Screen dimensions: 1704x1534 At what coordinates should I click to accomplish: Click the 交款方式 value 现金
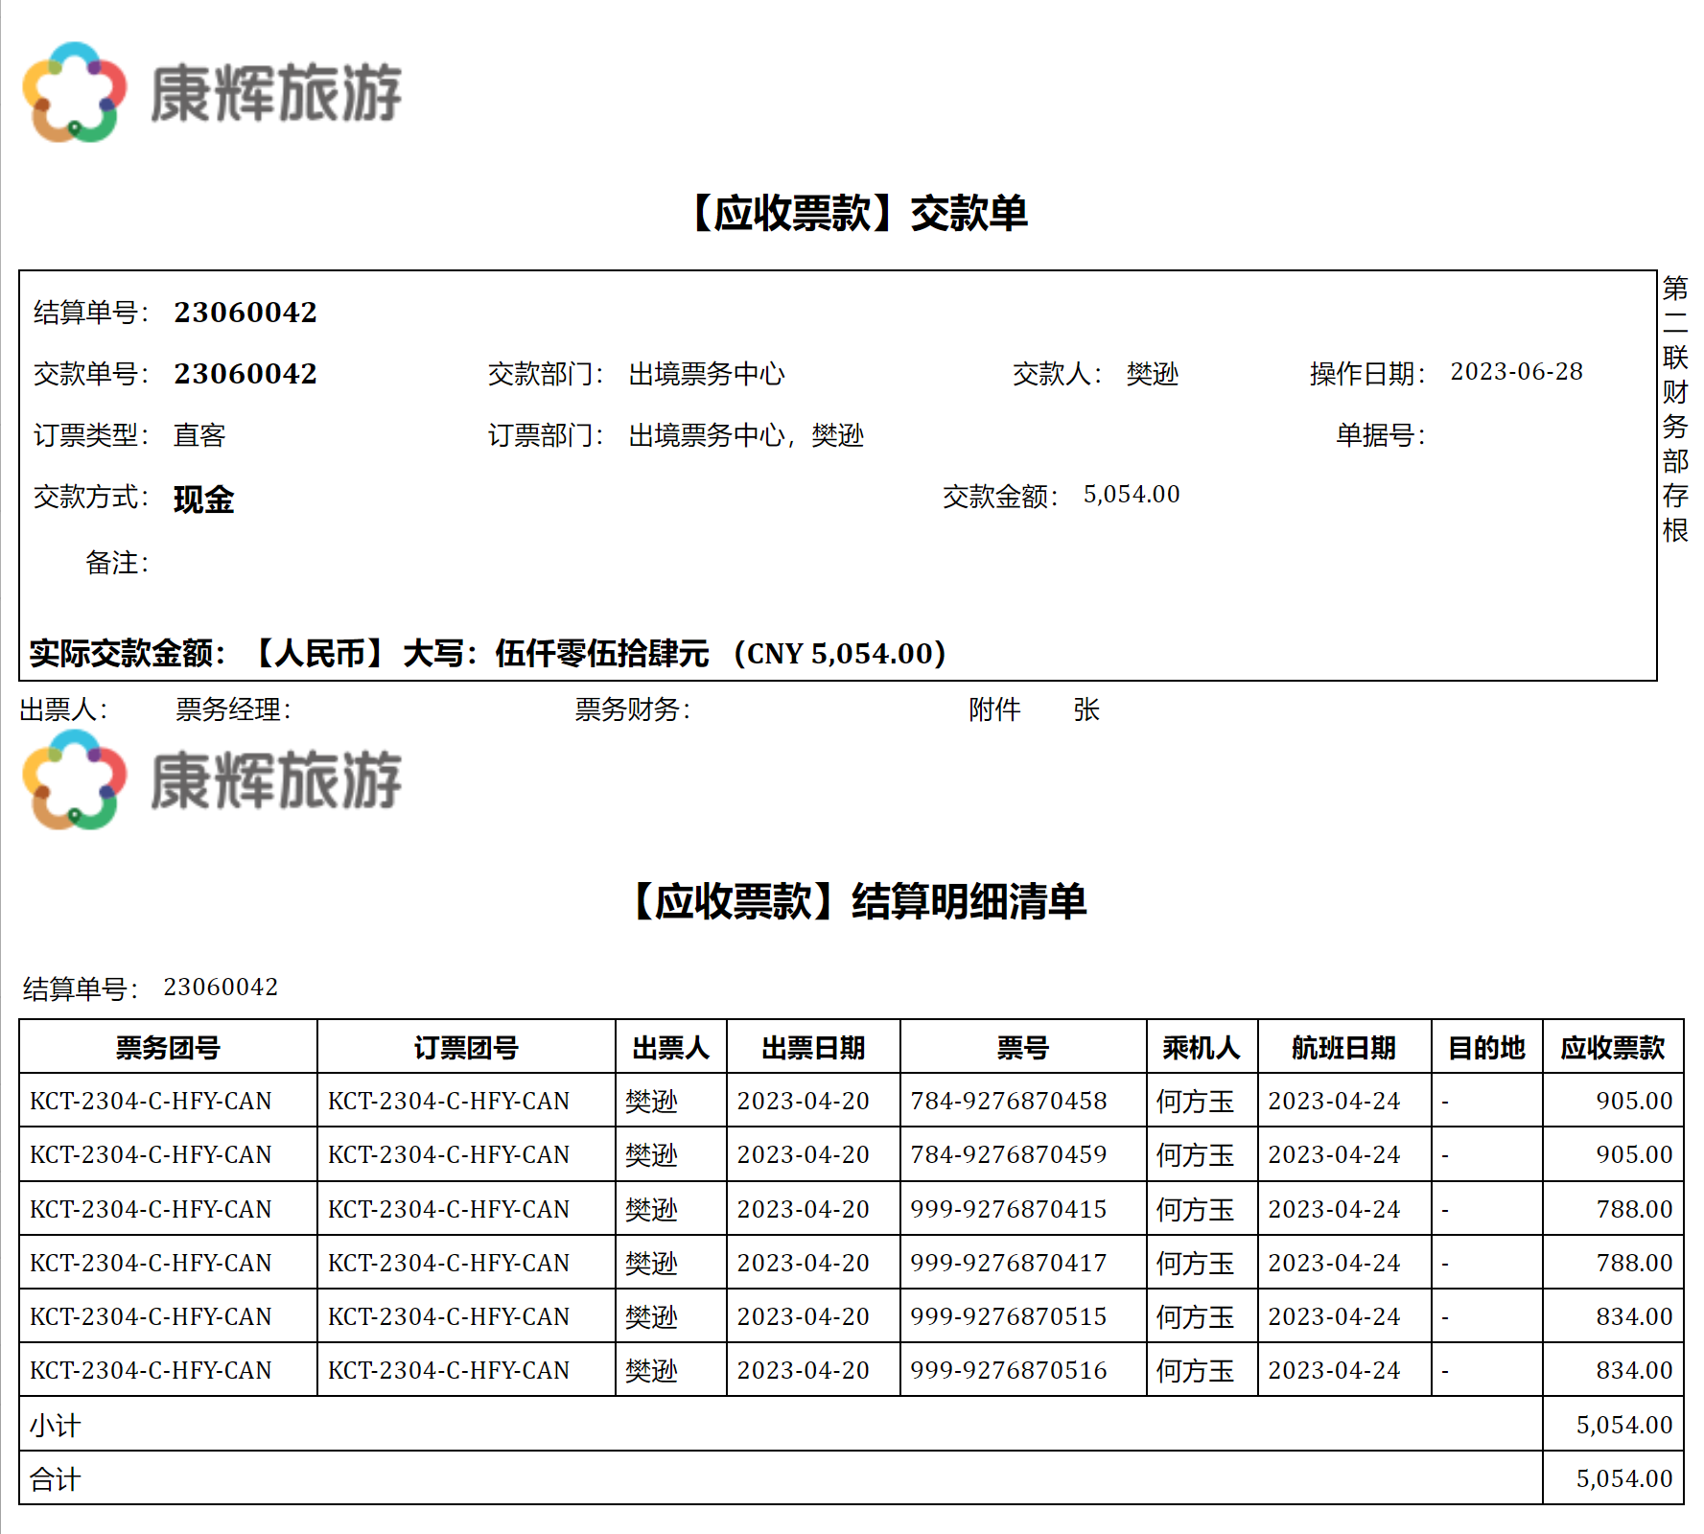click(x=203, y=499)
